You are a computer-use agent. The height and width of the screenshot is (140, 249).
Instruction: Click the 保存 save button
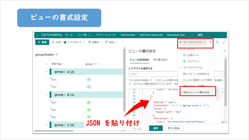(x=156, y=128)
